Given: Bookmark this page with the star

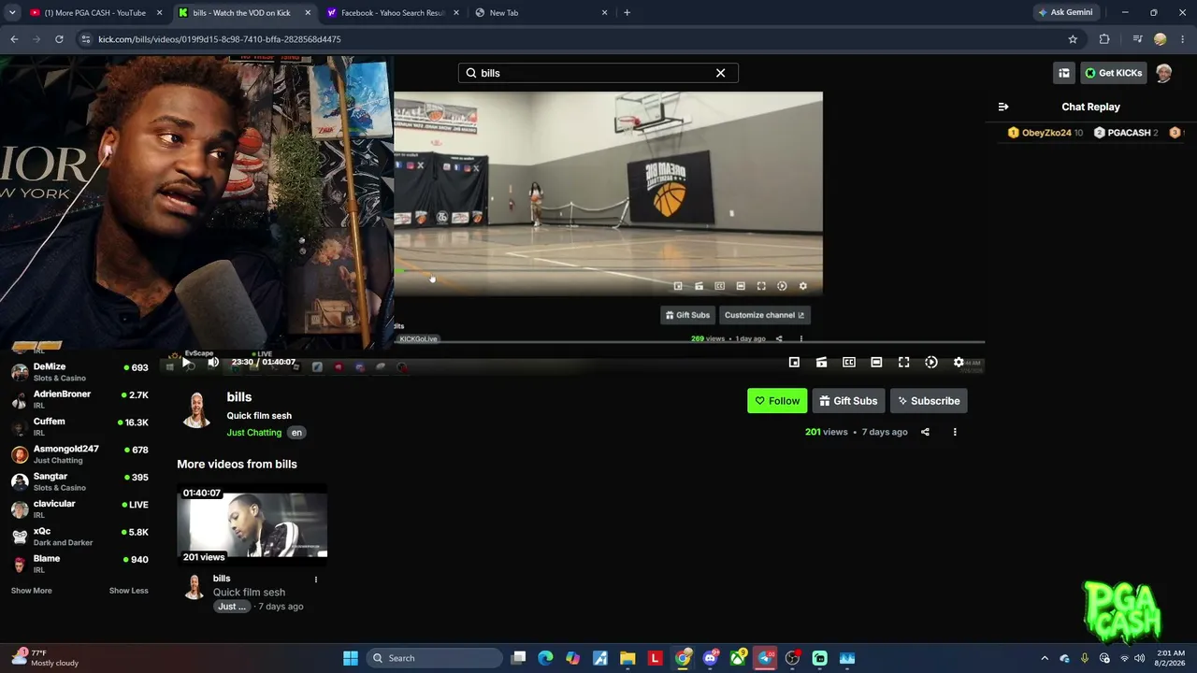Looking at the screenshot, I should click(1073, 39).
